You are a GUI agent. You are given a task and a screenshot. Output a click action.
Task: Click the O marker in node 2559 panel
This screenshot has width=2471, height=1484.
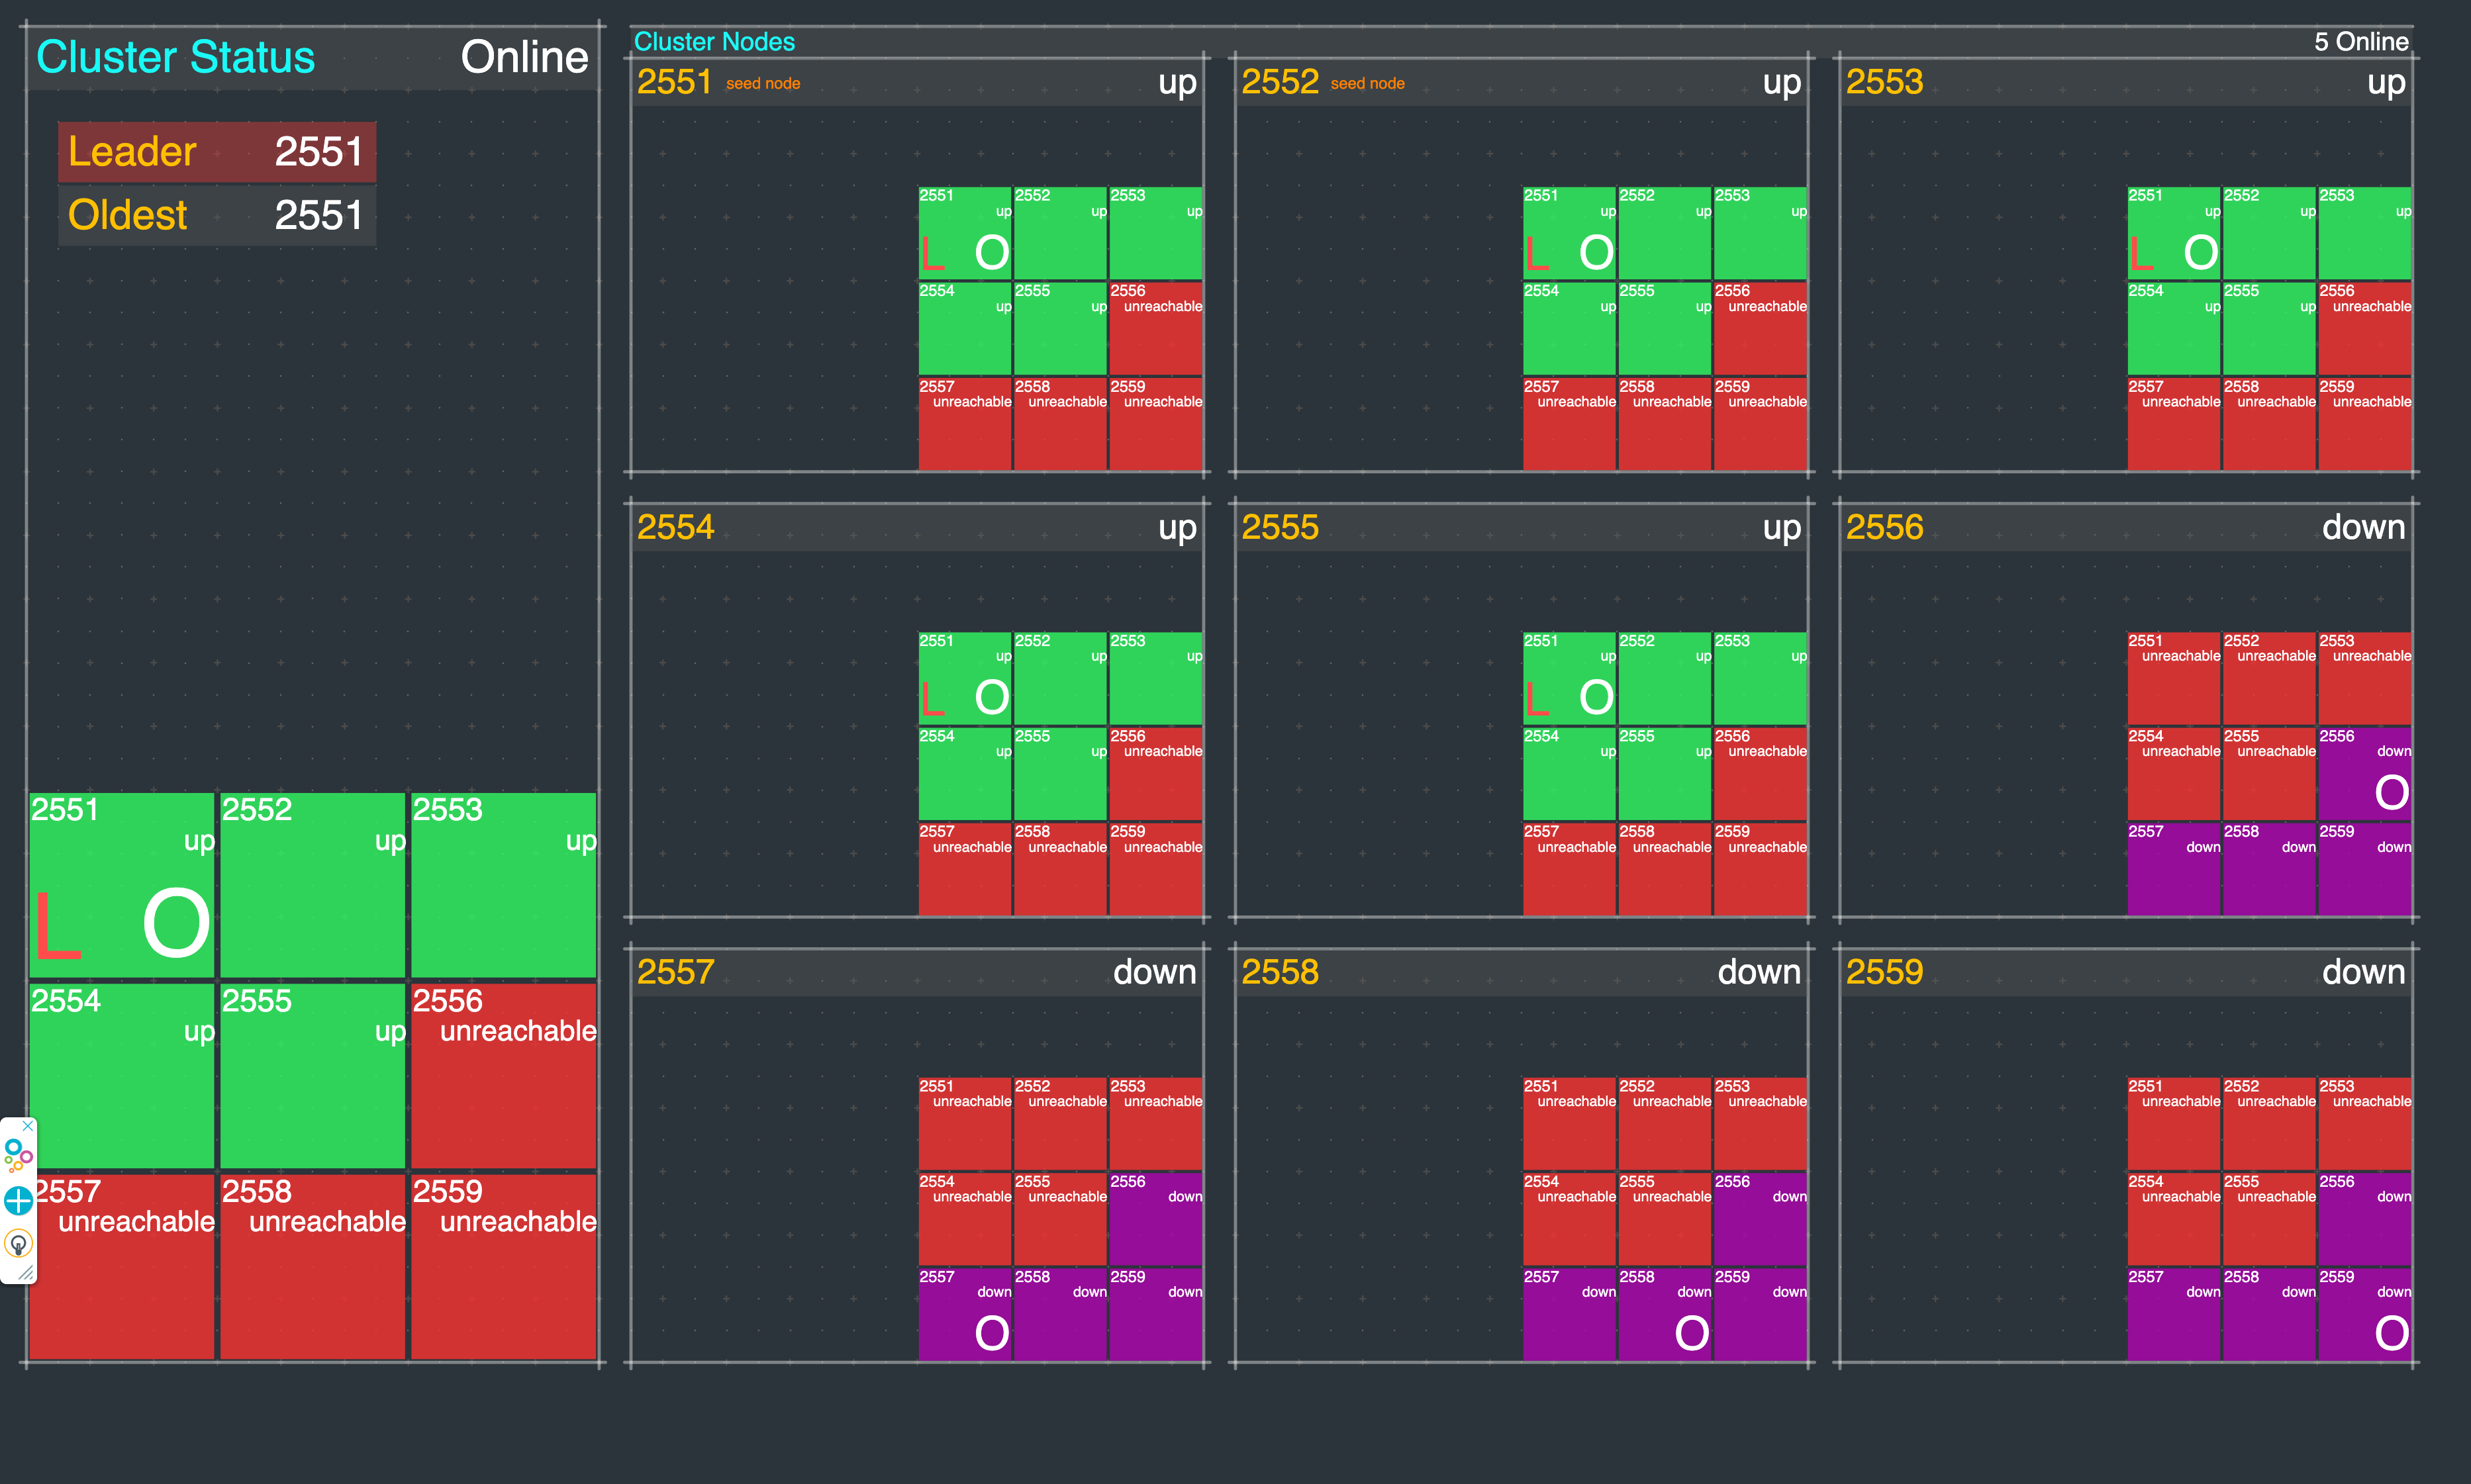tap(2391, 1333)
